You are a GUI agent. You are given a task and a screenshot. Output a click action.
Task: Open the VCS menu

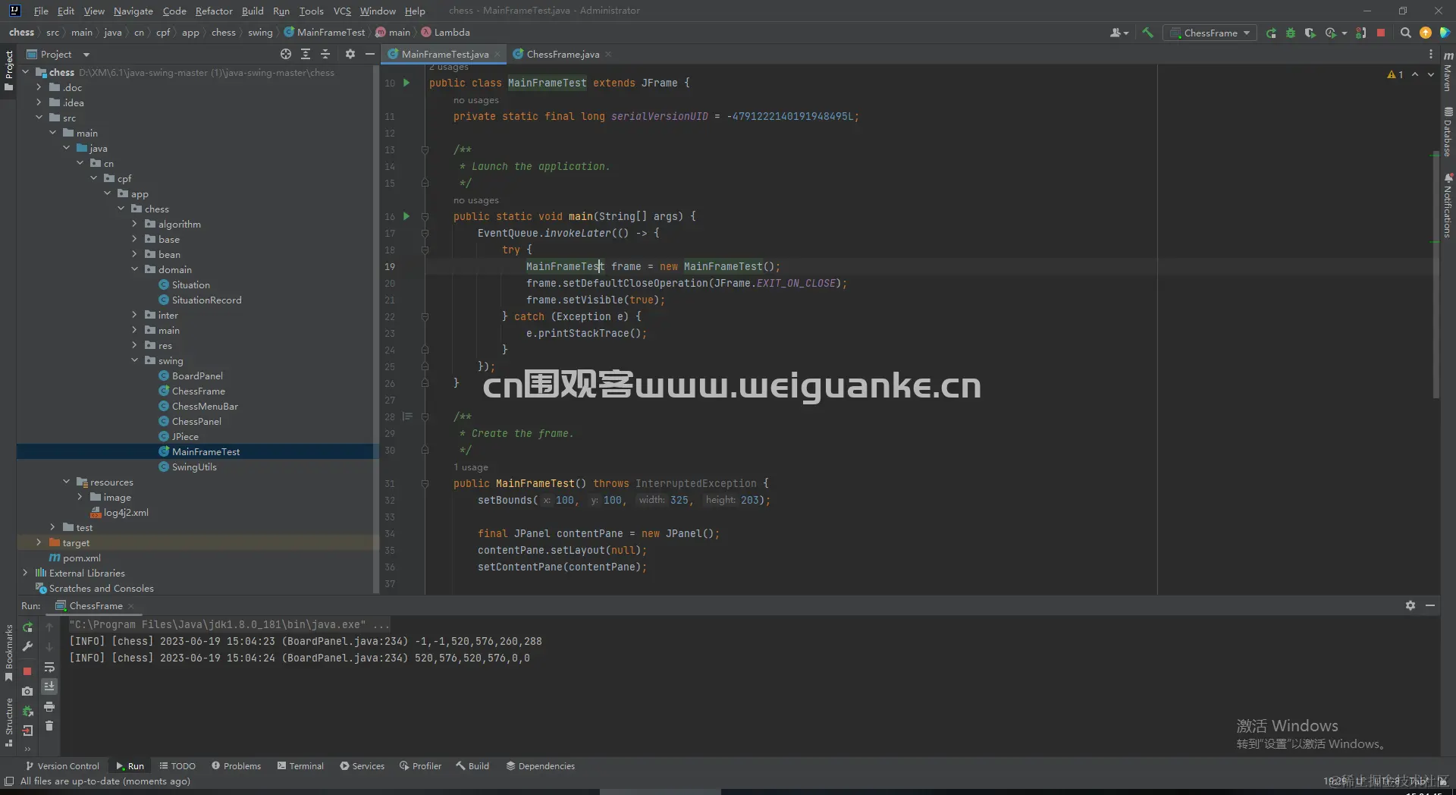[342, 11]
